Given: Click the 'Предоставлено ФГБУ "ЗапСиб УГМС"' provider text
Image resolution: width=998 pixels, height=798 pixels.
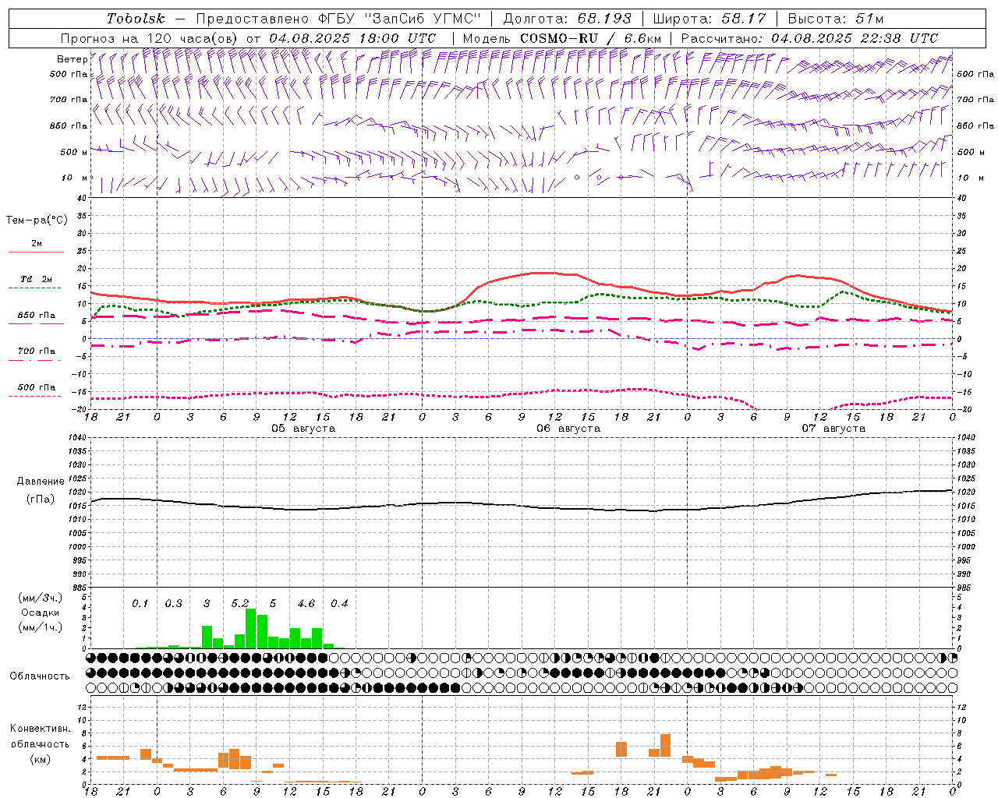Looking at the screenshot, I should pyautogui.click(x=338, y=19).
